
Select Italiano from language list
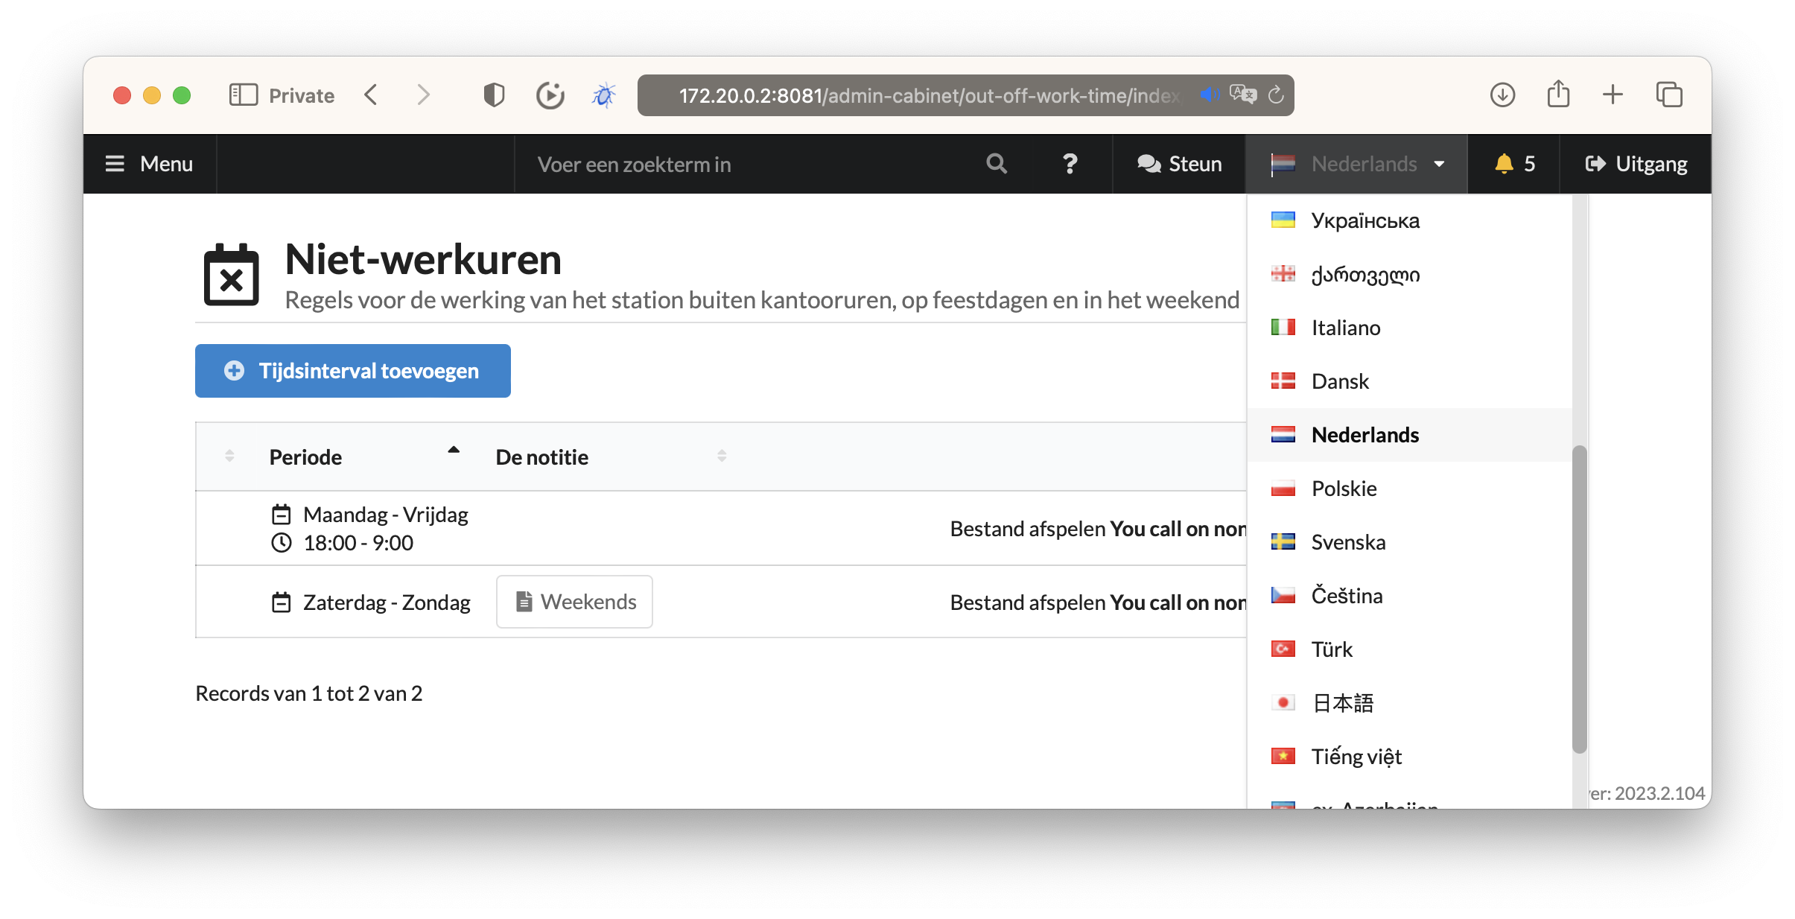pos(1345,328)
